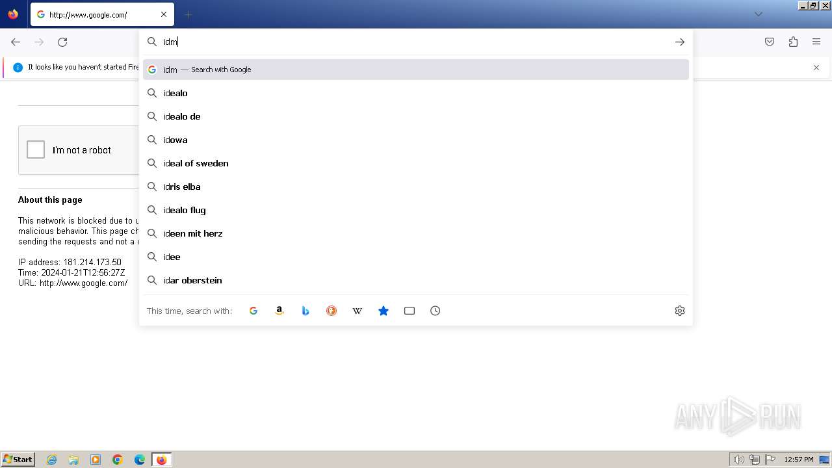Open the volume tray icon

[738, 460]
